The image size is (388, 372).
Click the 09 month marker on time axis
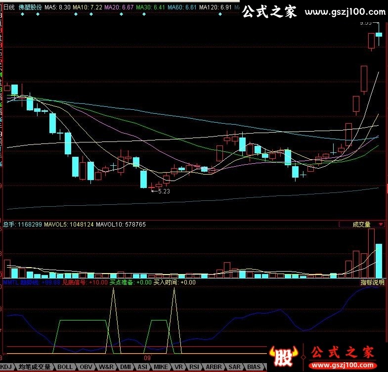point(147,358)
